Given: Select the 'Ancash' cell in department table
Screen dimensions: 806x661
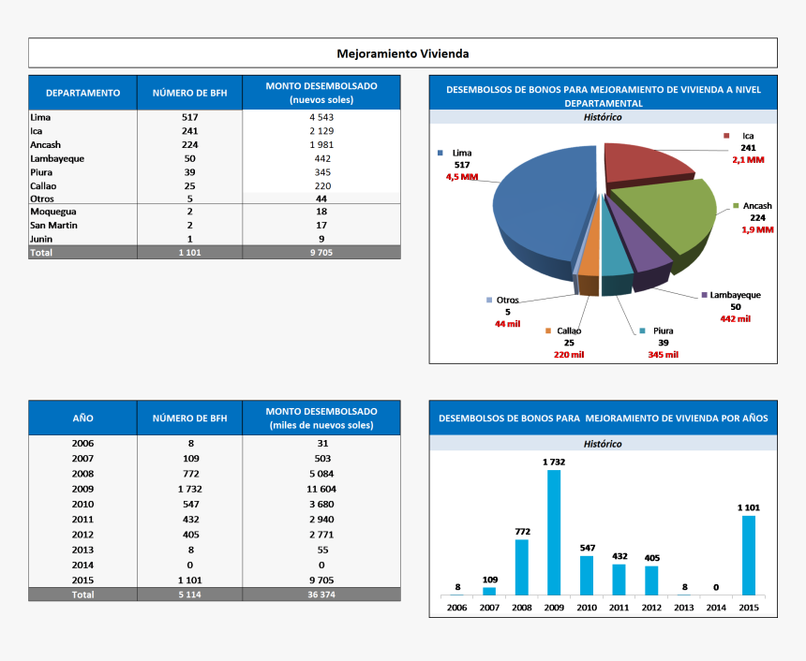Looking at the screenshot, I should pos(82,145).
